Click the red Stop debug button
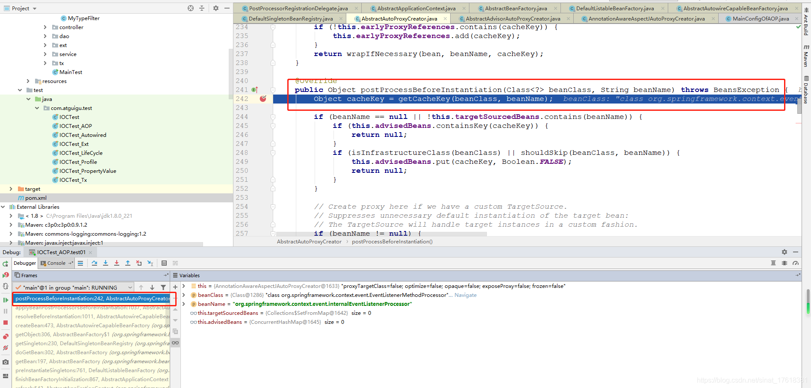811x388 pixels. pyautogui.click(x=6, y=323)
